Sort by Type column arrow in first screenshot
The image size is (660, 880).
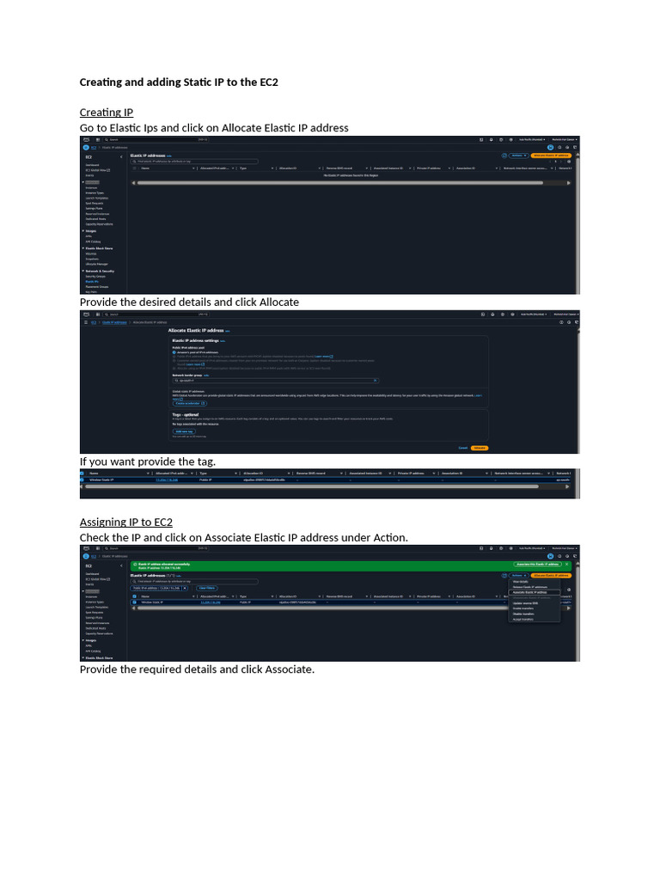(x=272, y=168)
